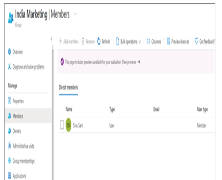Click the India Marketing group icon
Screen dimensions: 222x180
click(x=11, y=18)
